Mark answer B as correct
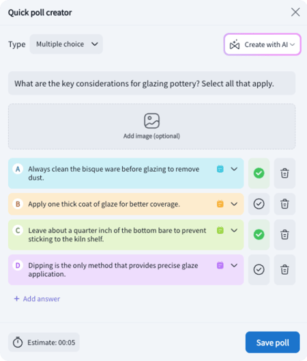The image size is (307, 361). pos(259,204)
